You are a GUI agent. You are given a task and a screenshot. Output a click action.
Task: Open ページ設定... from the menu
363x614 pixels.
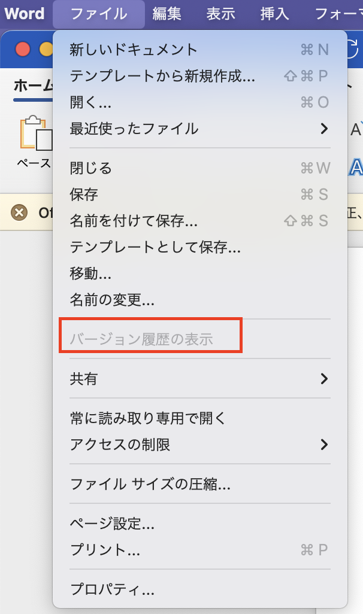[x=112, y=524]
